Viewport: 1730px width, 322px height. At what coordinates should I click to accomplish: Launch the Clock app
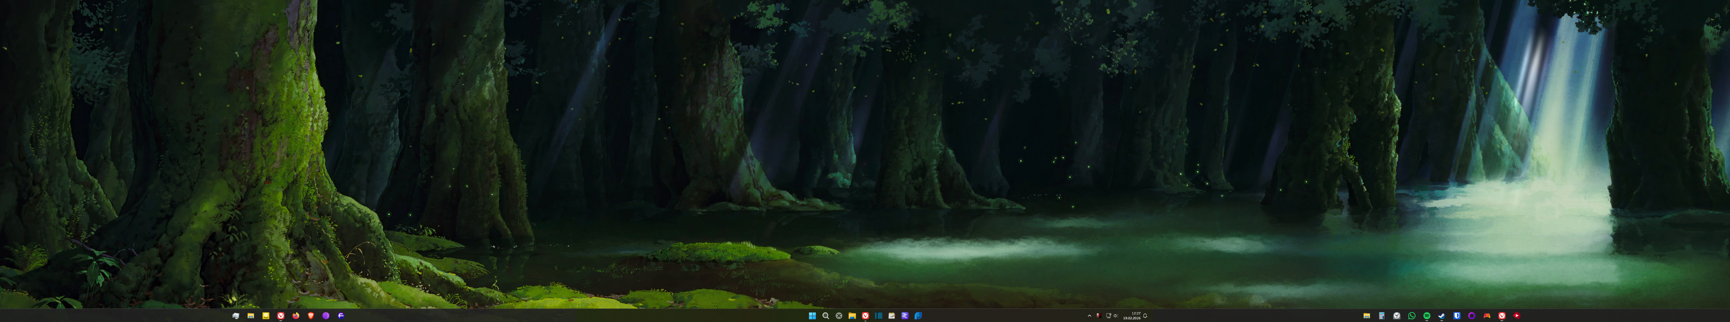(x=1397, y=315)
